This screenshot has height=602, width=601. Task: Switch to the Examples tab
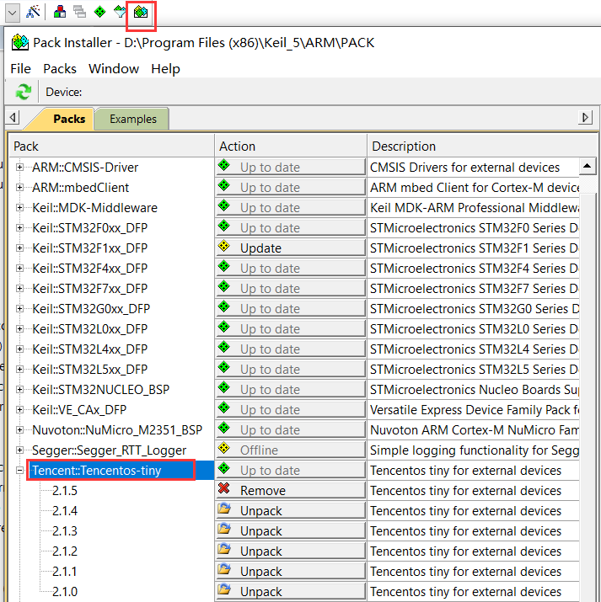point(133,119)
